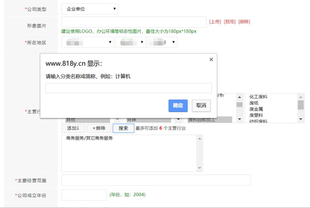Click the 上传 link for the image
The image size is (310, 208).
pos(215,22)
